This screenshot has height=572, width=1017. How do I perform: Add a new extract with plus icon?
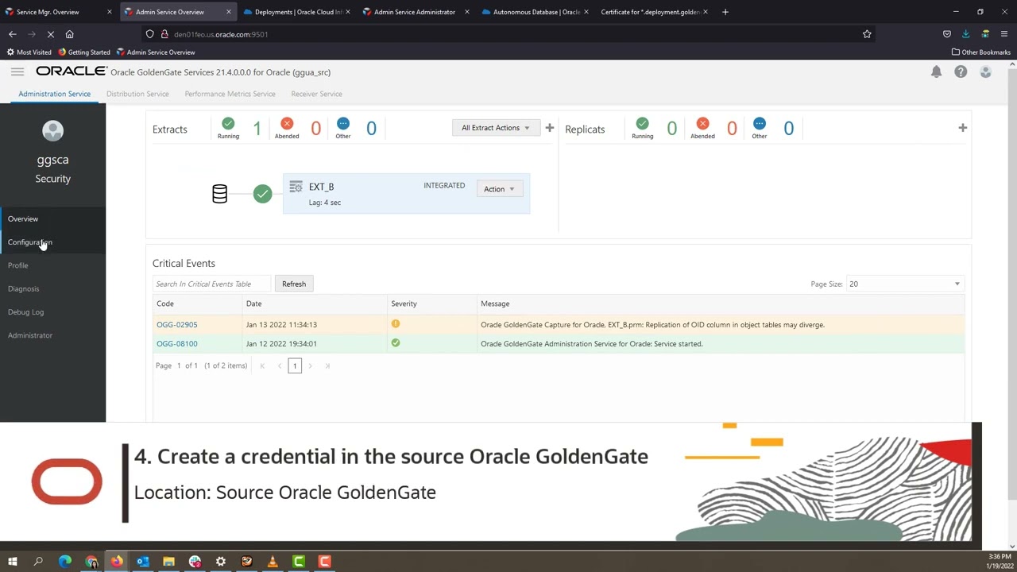[x=549, y=128]
